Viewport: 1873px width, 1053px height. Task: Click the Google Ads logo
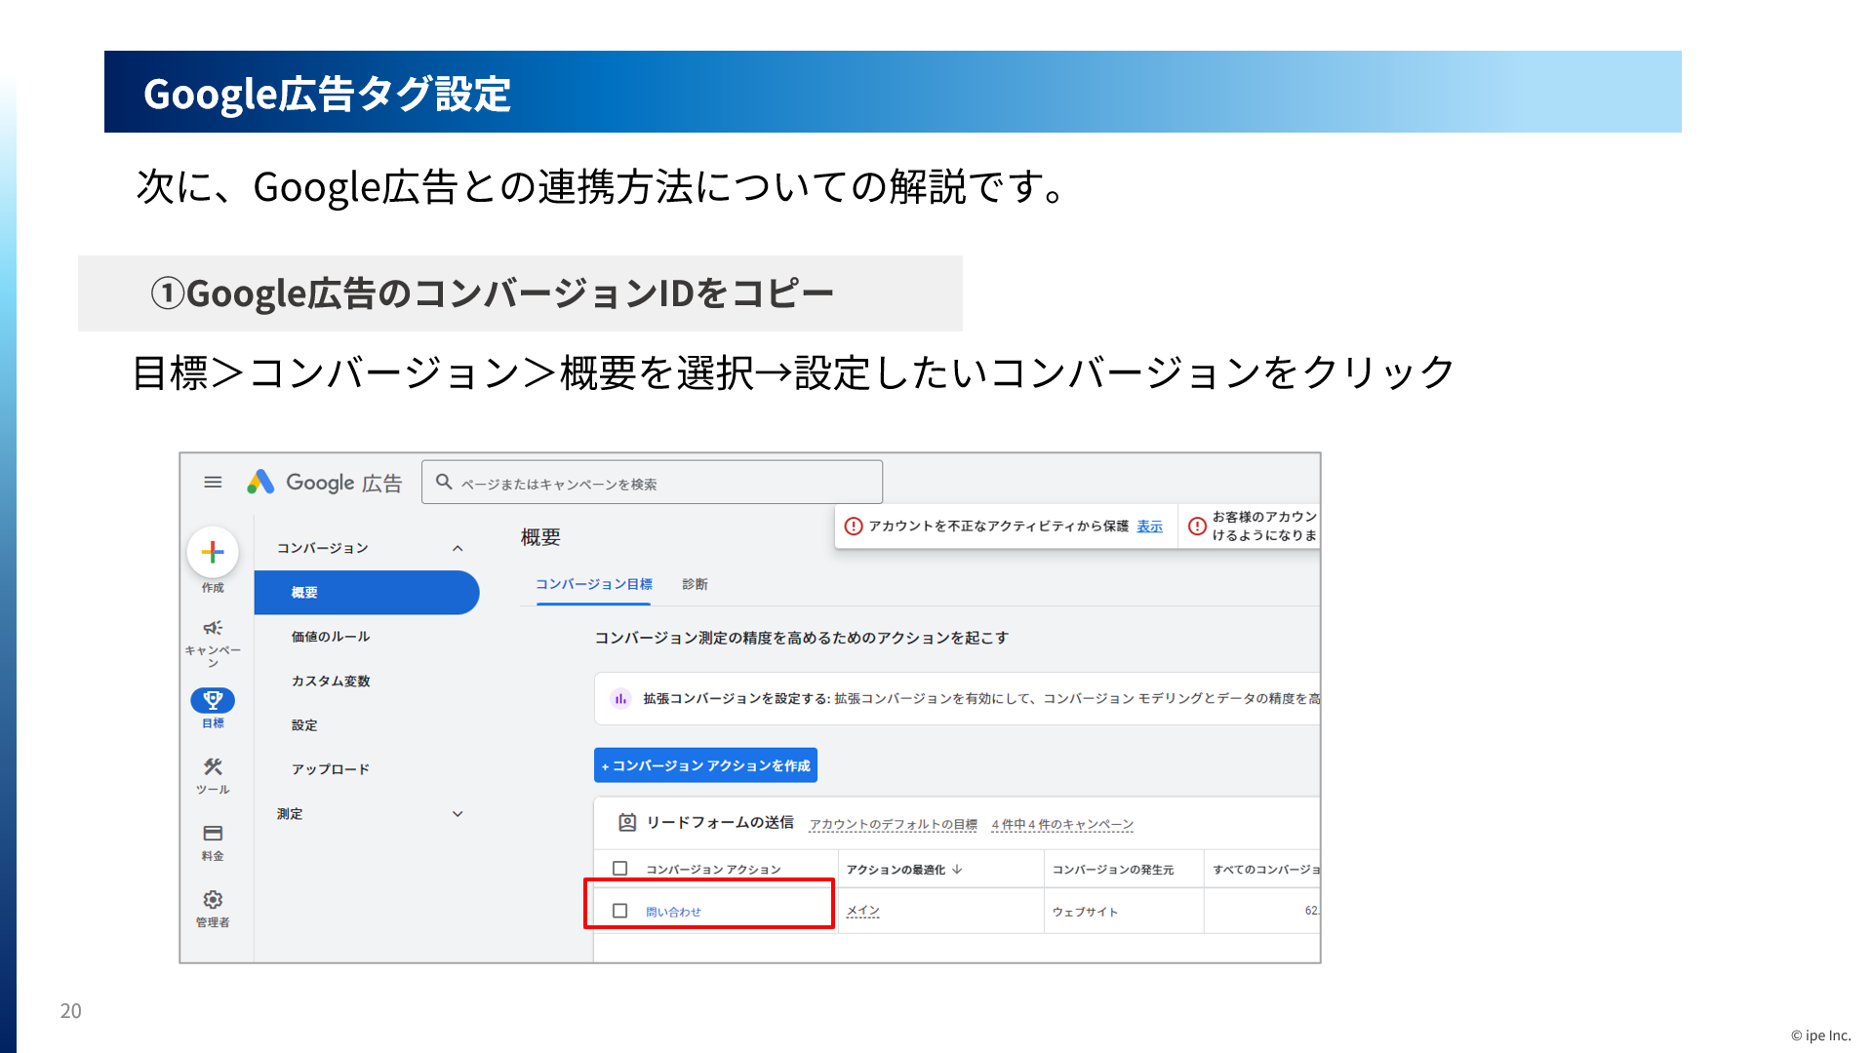pos(260,482)
